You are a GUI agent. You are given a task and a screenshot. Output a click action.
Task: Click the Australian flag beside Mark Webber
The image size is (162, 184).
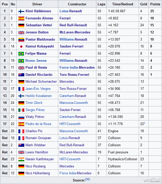(21, 145)
